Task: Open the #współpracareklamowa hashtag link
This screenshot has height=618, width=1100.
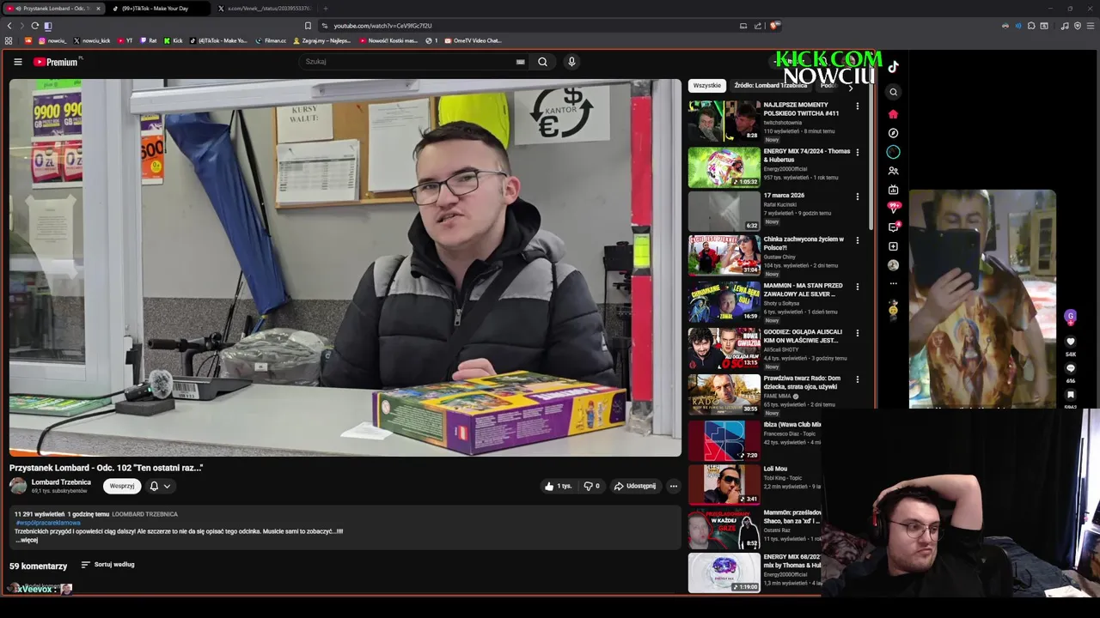Action: (48, 523)
